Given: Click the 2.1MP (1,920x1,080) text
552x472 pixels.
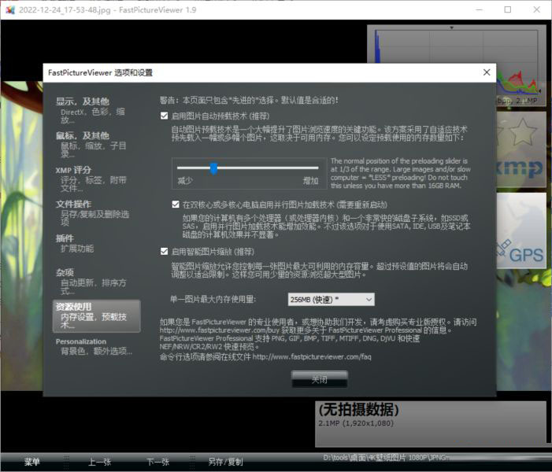Looking at the screenshot, I should (356, 423).
